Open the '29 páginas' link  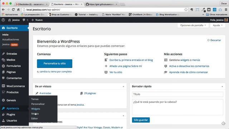click(90, 93)
